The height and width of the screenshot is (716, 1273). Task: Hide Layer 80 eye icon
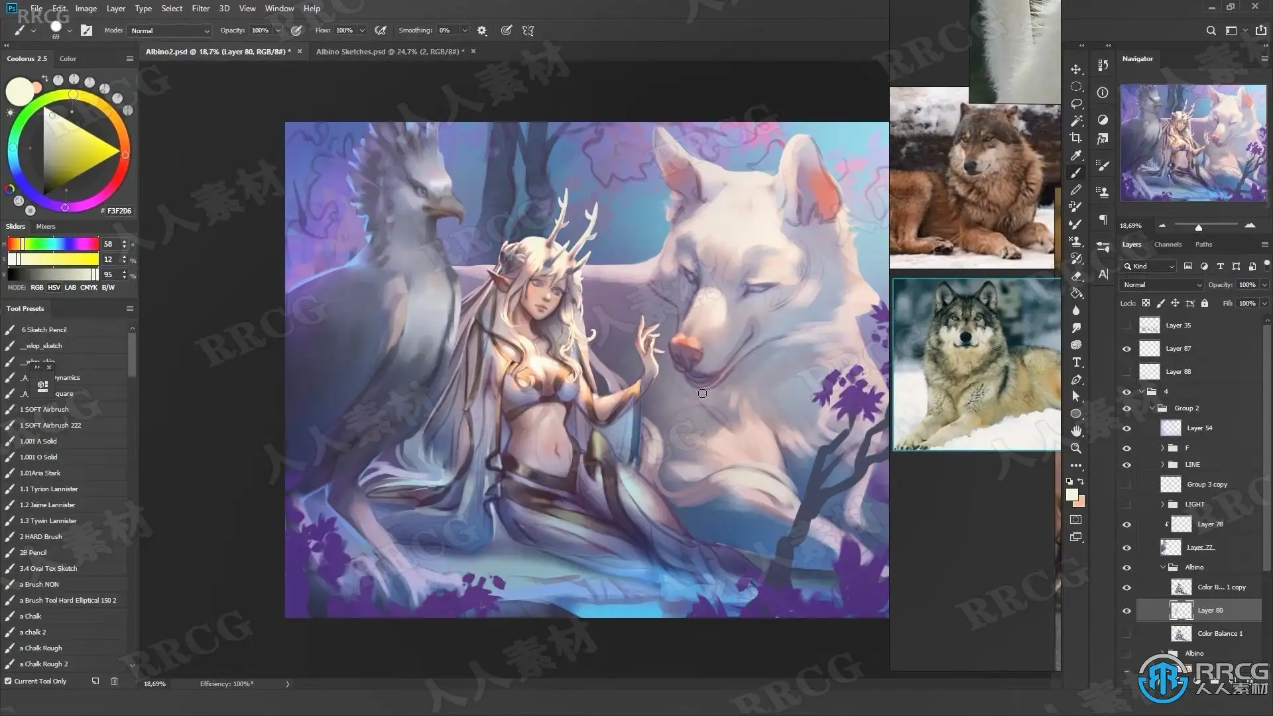coord(1126,611)
